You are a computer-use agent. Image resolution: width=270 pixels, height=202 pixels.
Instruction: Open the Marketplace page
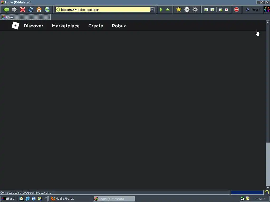tap(66, 26)
